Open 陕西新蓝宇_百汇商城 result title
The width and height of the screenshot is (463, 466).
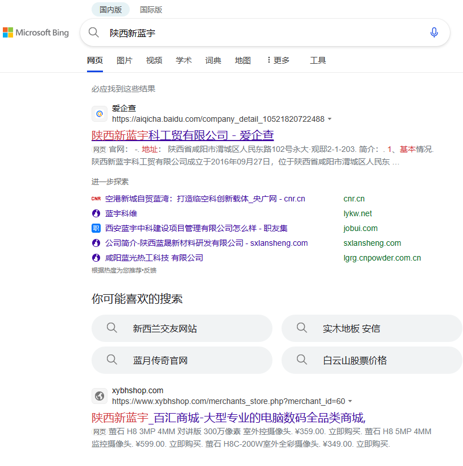228,418
